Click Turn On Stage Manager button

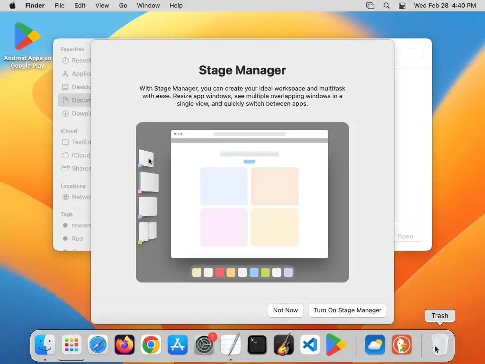click(347, 310)
